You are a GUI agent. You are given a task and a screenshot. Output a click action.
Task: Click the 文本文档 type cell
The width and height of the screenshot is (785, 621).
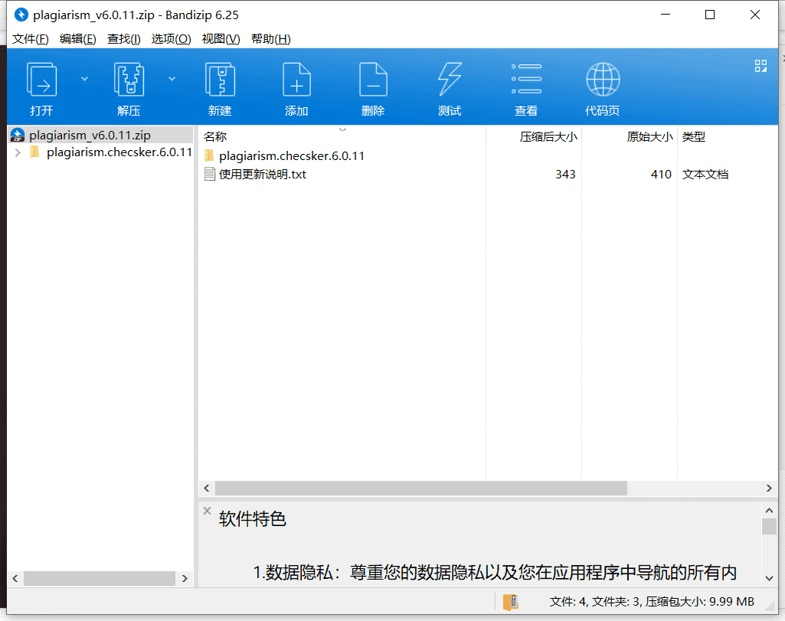(x=705, y=174)
